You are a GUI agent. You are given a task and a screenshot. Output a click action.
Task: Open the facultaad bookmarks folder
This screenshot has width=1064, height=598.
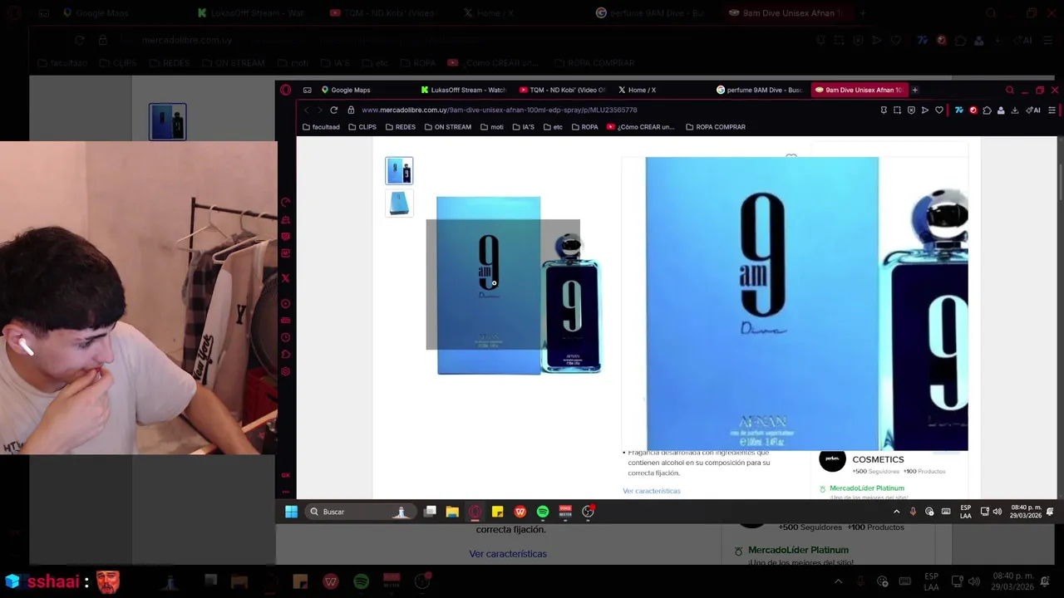321,127
